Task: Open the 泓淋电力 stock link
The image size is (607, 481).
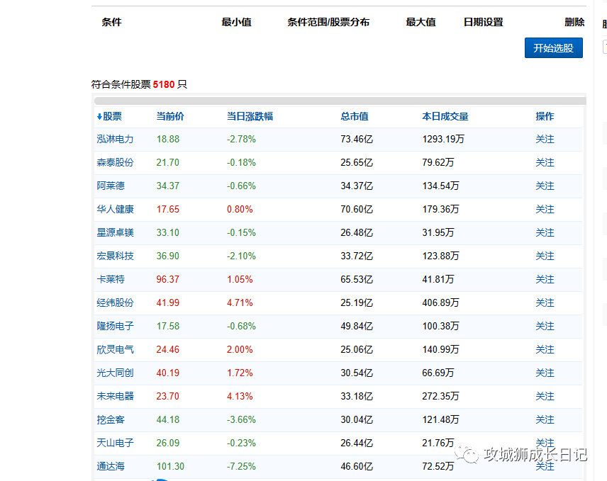Action: [115, 140]
